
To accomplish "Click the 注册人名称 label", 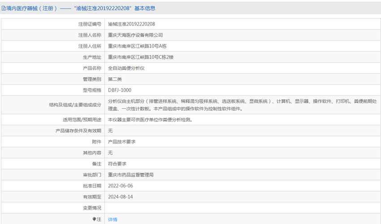I will 90,35.
